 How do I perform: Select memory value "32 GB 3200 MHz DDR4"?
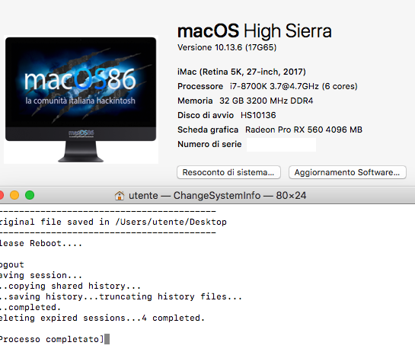[x=266, y=101]
